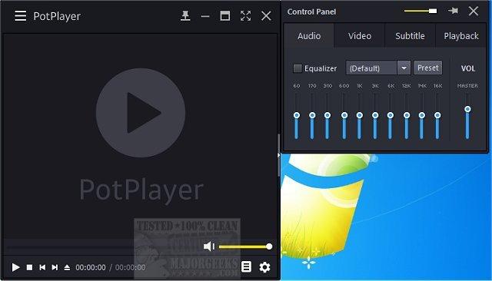Go to the previous track

(x=42, y=267)
